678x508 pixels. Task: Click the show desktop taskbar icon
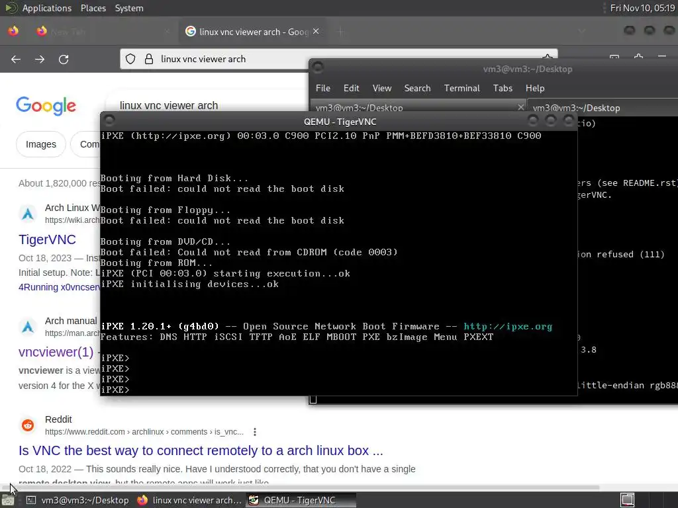[x=8, y=500]
